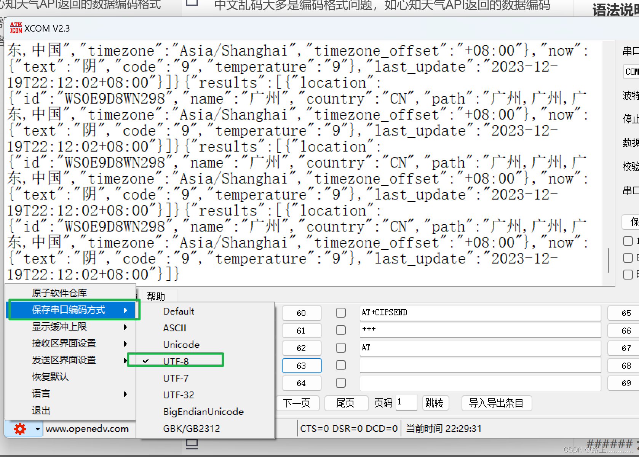Expand the arrow beside the gear icon
This screenshot has width=639, height=457.
tap(37, 429)
